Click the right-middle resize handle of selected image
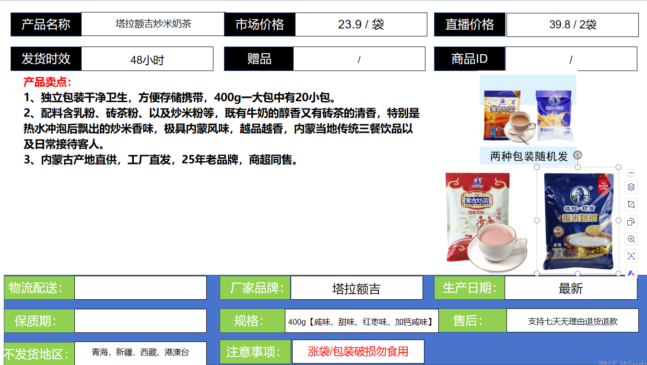 click(x=619, y=221)
